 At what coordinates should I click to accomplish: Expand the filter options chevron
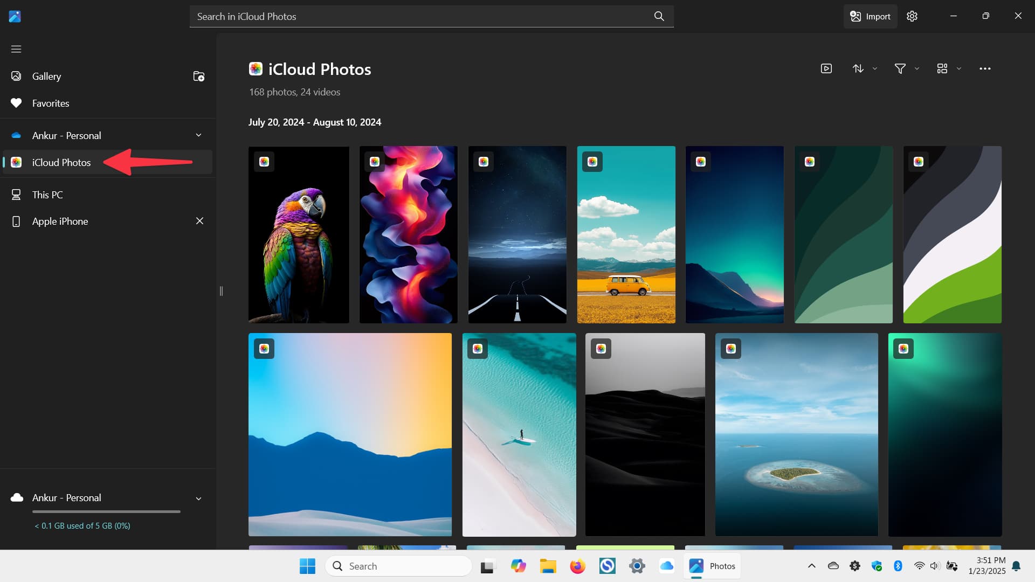pyautogui.click(x=917, y=68)
